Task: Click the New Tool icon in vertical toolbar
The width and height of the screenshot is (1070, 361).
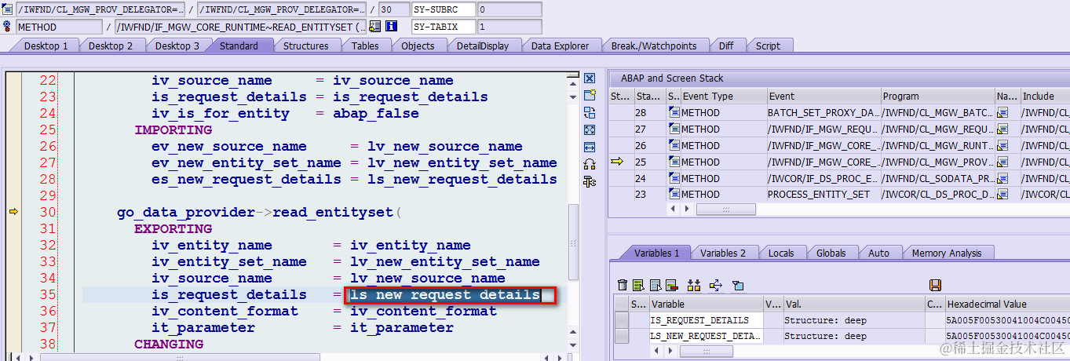Action: (x=590, y=96)
